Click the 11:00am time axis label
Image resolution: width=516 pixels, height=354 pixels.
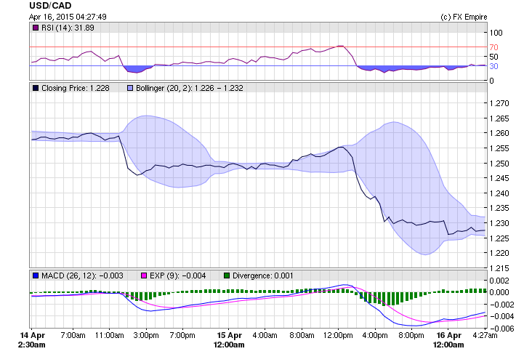109,336
